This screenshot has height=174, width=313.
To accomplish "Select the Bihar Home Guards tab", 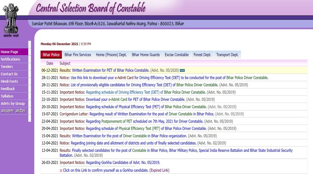I will coord(146,55).
